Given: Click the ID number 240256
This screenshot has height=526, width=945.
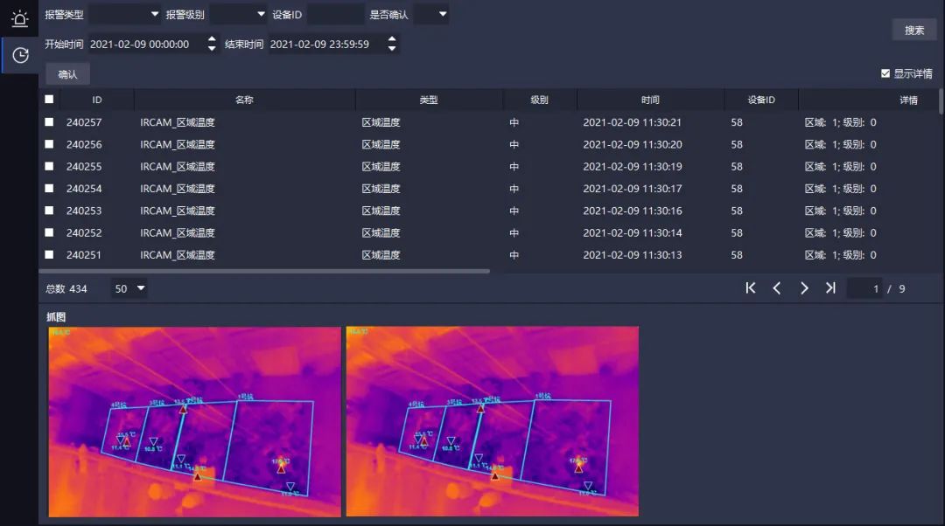Looking at the screenshot, I should tap(84, 144).
